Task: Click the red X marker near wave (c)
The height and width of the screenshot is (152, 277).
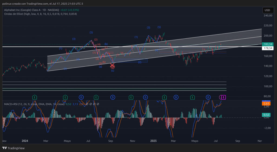Action: 113,66
